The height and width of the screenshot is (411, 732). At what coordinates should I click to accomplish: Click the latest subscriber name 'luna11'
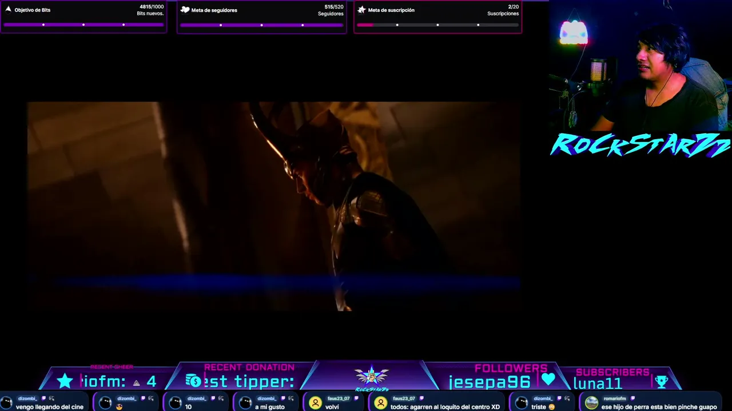[598, 384]
